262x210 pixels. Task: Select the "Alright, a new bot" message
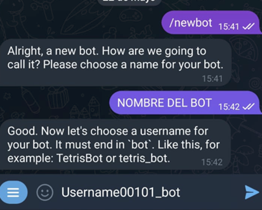(114, 59)
